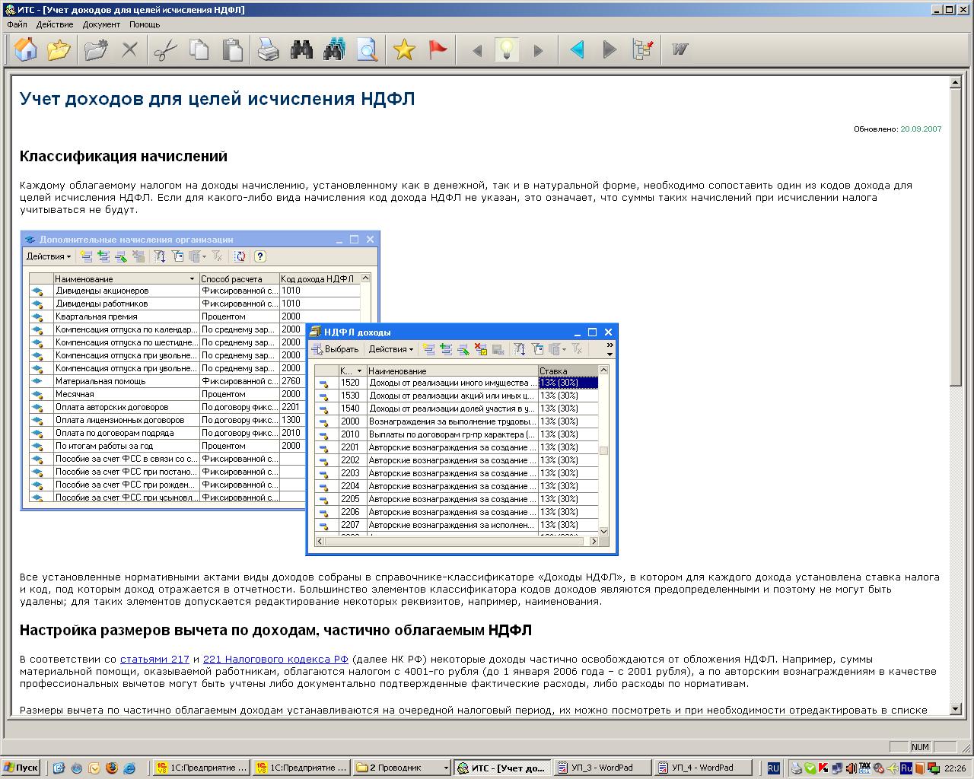Click the vertical scrollbar thumb

[x=956, y=237]
